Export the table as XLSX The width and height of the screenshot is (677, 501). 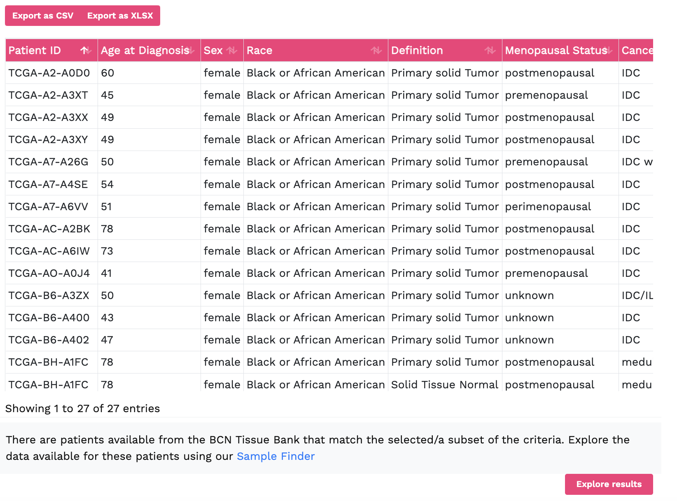[120, 16]
